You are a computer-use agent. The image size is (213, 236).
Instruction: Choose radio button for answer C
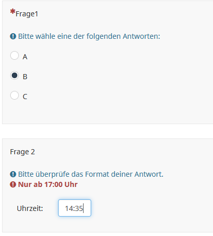click(x=14, y=96)
